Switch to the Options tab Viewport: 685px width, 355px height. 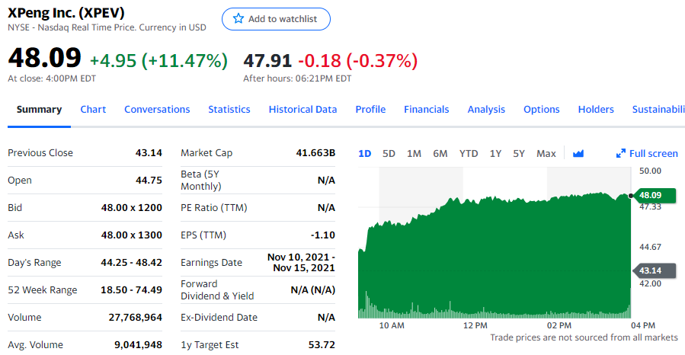click(x=542, y=109)
